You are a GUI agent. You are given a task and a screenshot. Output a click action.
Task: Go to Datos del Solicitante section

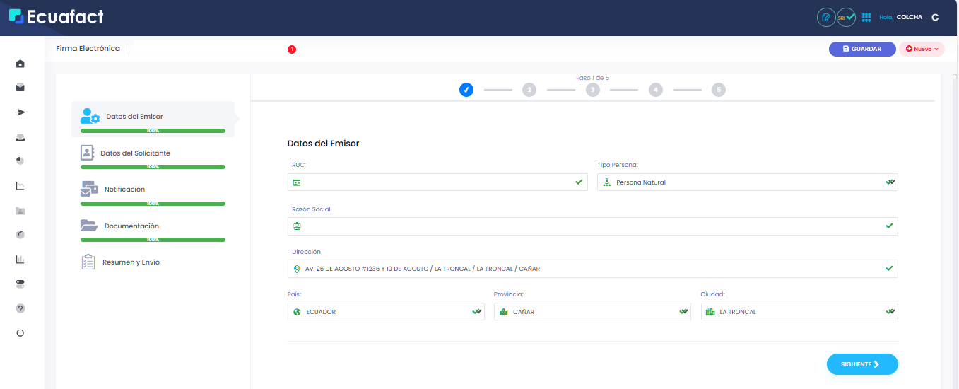pos(135,153)
